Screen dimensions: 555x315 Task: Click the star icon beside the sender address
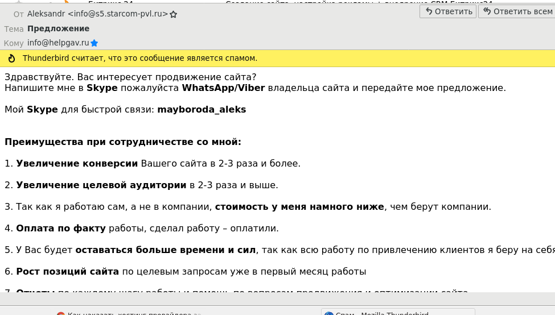pos(174,14)
